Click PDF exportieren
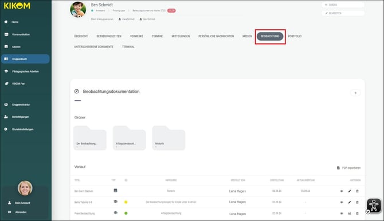 click(348, 168)
